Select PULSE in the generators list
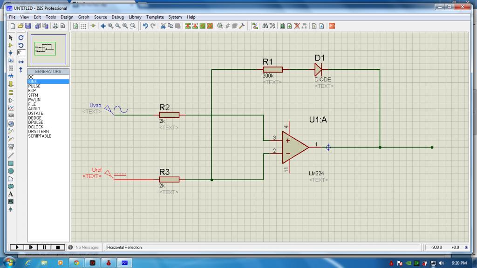 (x=34, y=86)
